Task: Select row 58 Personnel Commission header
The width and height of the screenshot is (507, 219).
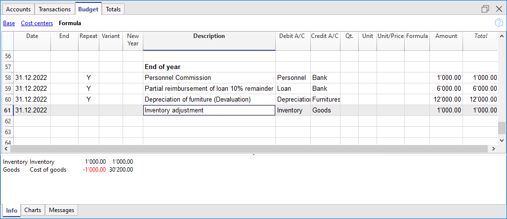Action: pyautogui.click(x=7, y=78)
